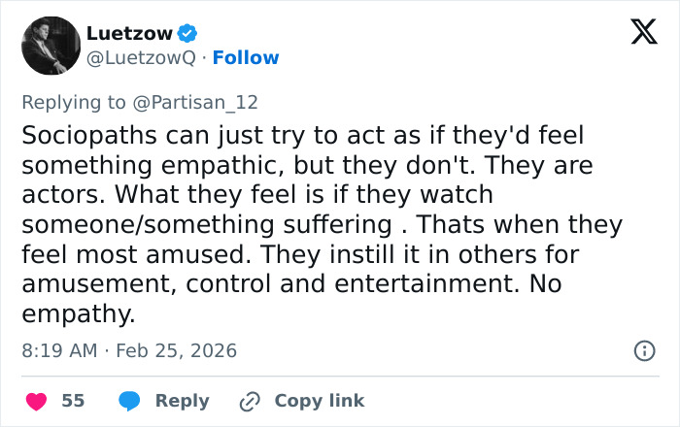Click the "8:19 AM" time of the tweet
The height and width of the screenshot is (427, 680).
[x=58, y=350]
